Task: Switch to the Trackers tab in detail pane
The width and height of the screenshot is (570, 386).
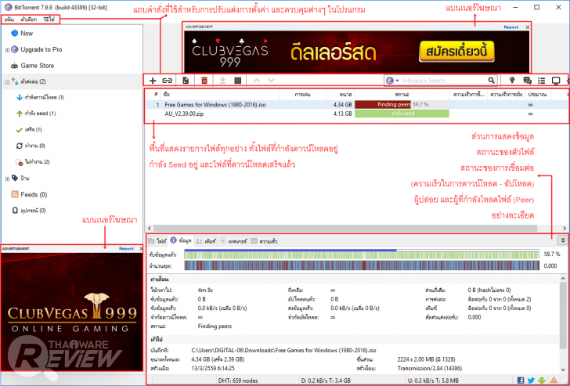Action: coord(233,240)
